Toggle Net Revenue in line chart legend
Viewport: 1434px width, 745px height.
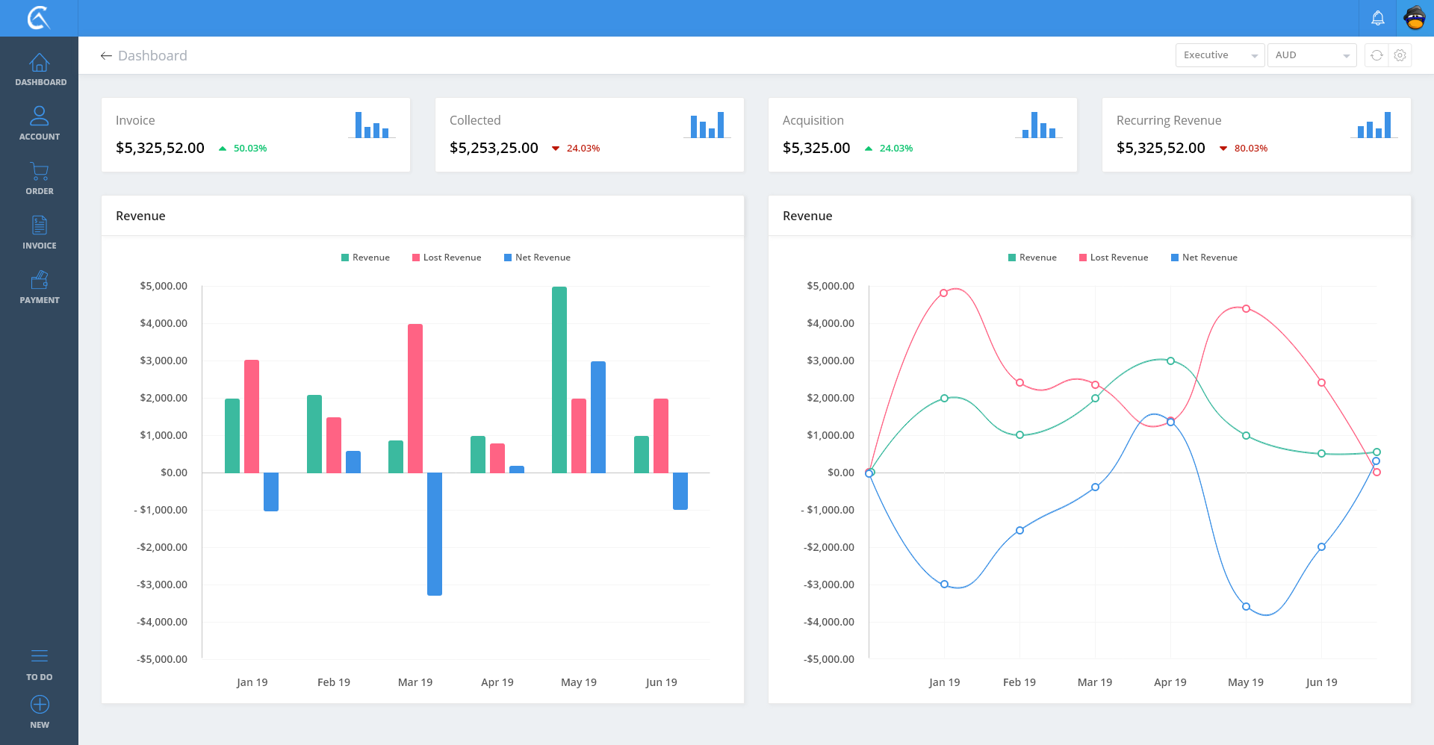1204,258
